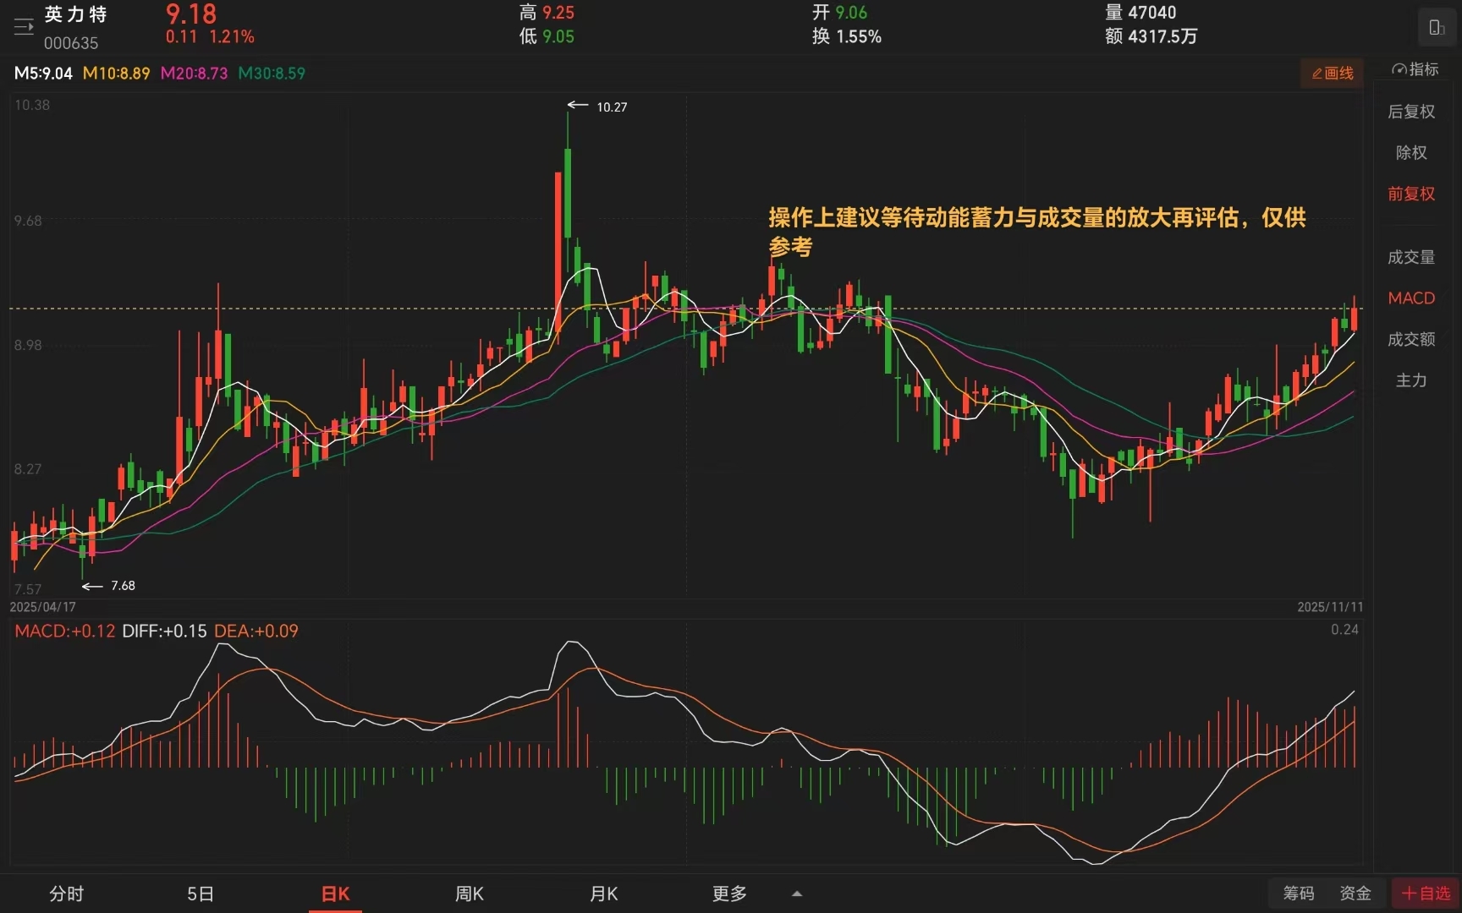Click the 画线 draw line button
Viewport: 1462px width, 913px height.
coord(1332,74)
